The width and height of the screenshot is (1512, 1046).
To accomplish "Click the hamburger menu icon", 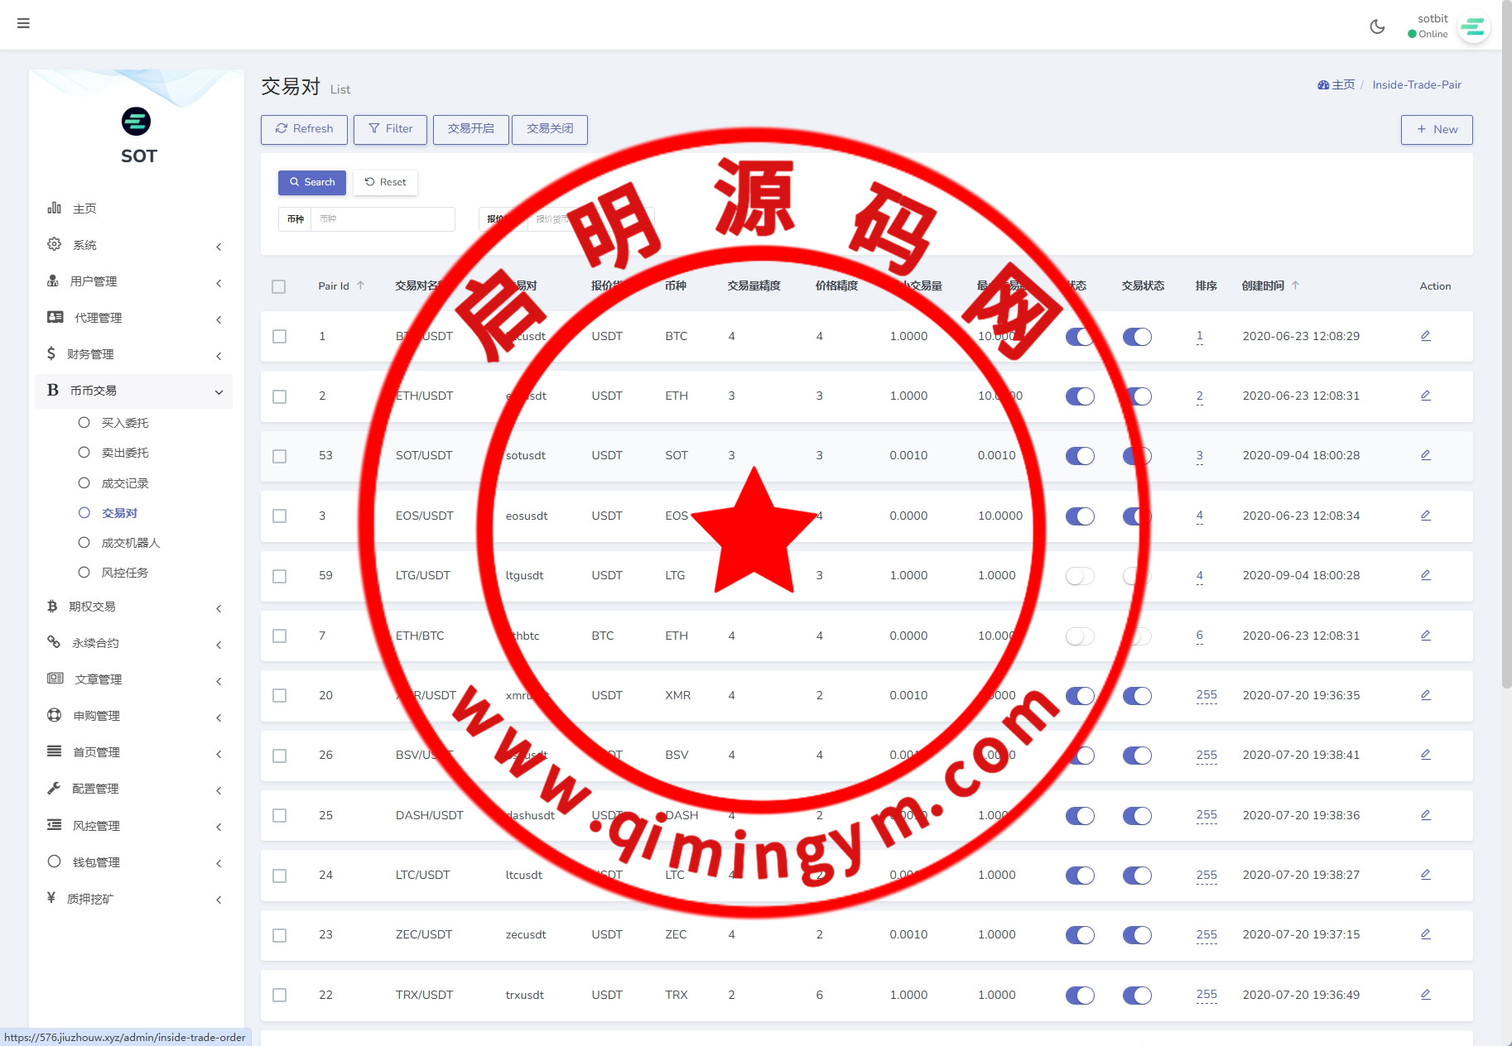I will [x=23, y=23].
